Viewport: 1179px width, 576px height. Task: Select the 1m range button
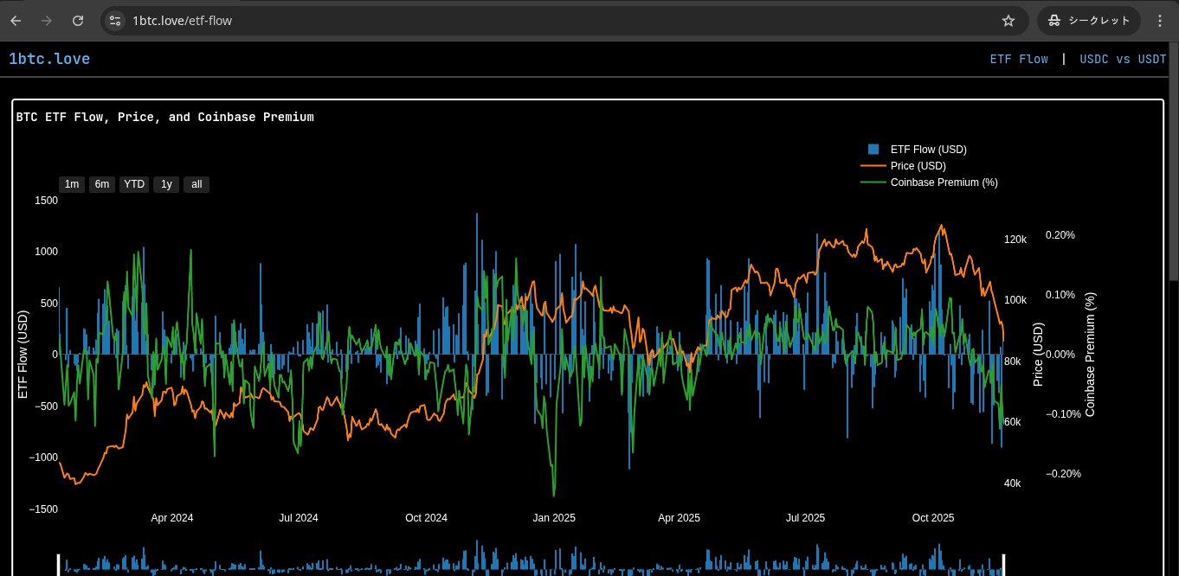coord(72,184)
